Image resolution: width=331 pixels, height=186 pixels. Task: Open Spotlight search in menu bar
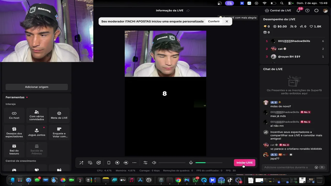(x=281, y=3)
